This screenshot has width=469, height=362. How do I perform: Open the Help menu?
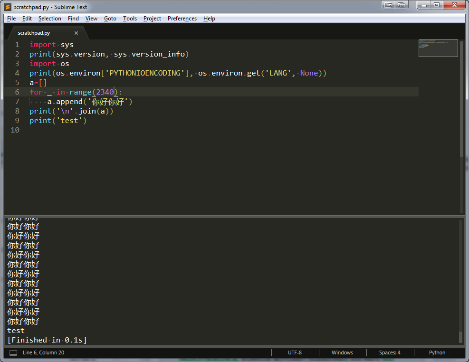(209, 19)
